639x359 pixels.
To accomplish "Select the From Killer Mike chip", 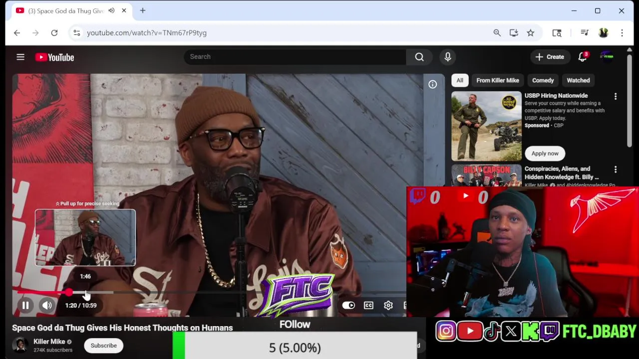I will pyautogui.click(x=498, y=80).
